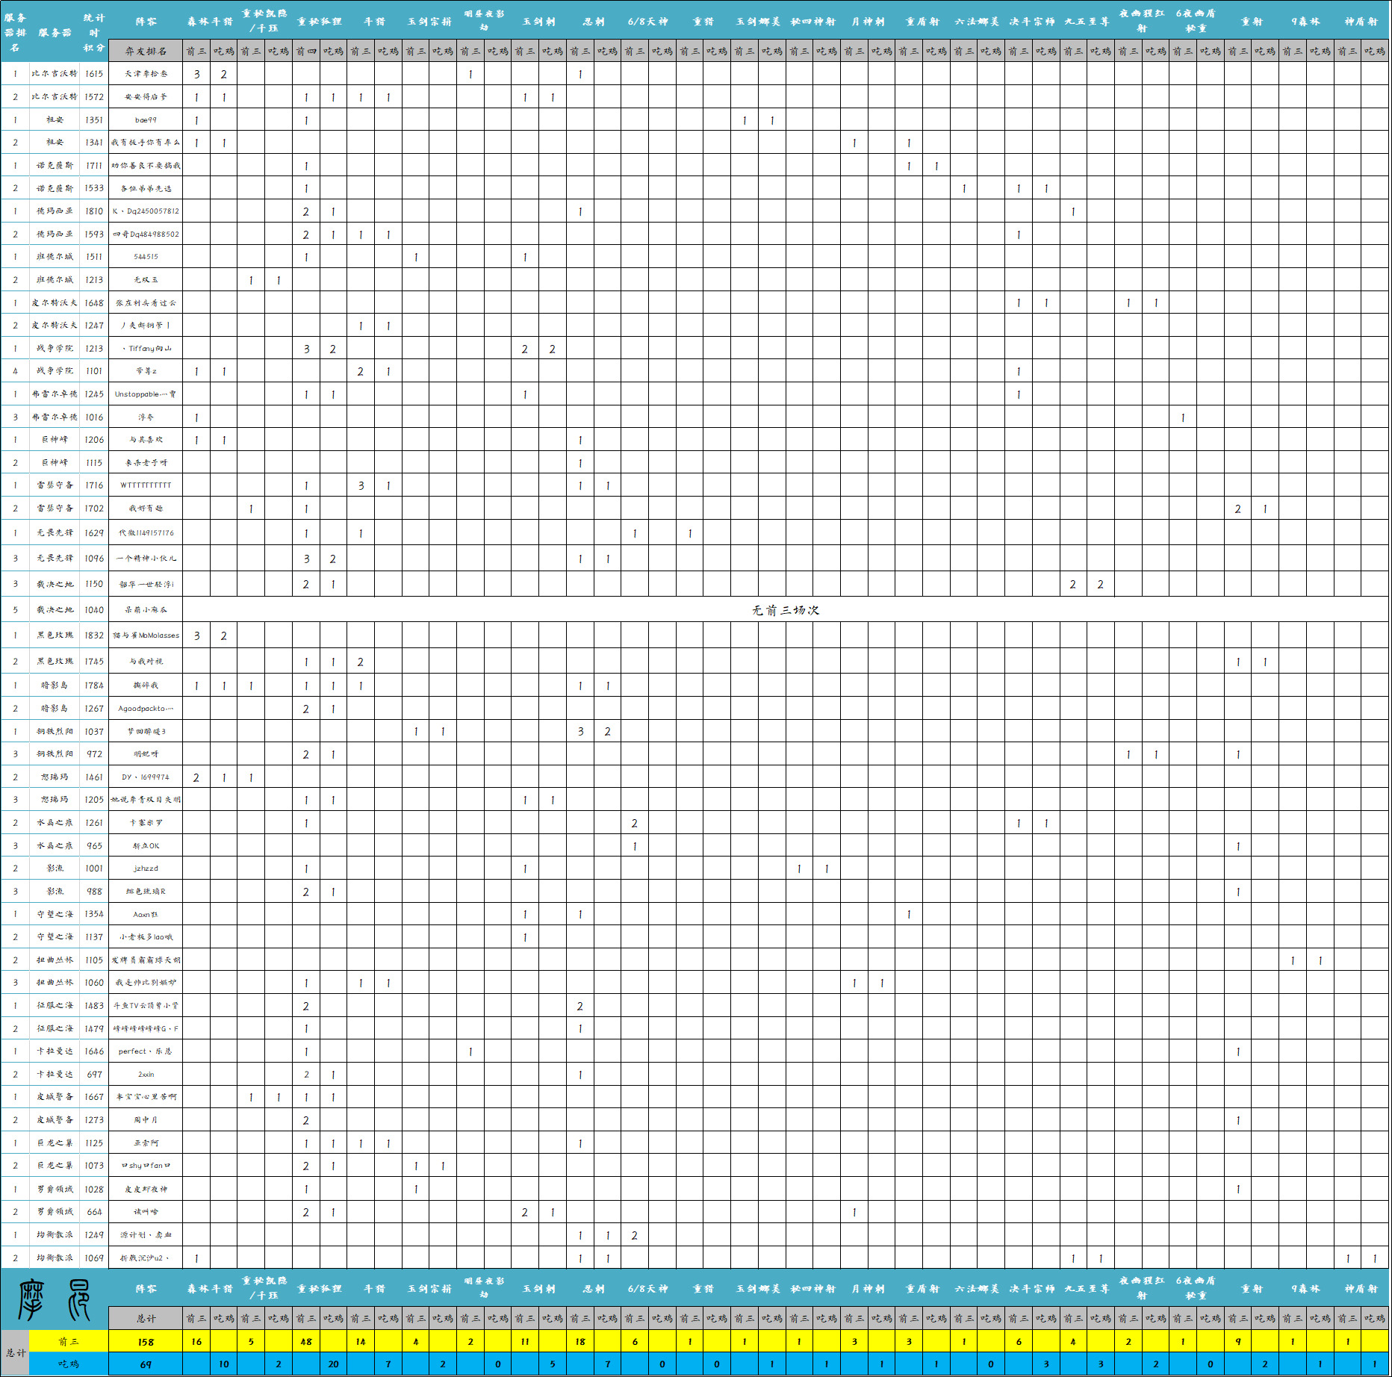Select the 弈友排名 header cell
The height and width of the screenshot is (1377, 1392).
(146, 52)
